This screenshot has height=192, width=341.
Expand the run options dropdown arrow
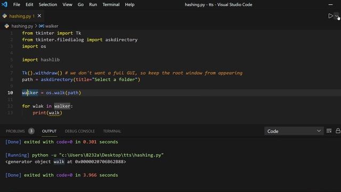click(x=337, y=16)
